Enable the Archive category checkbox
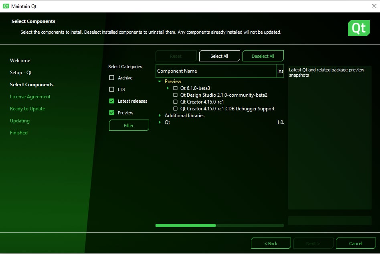 (111, 77)
